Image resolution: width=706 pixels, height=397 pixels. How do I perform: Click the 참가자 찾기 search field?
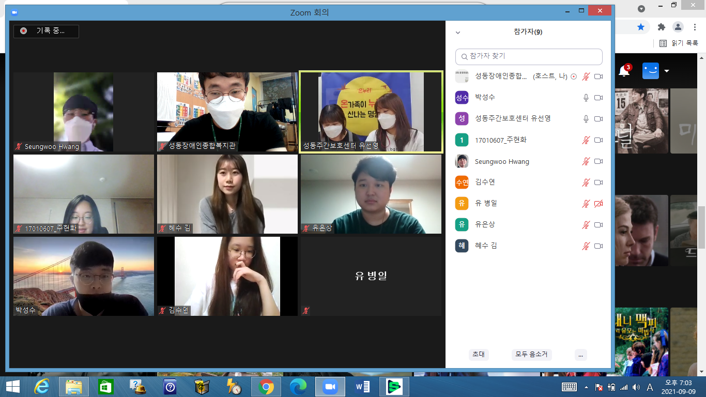pyautogui.click(x=529, y=56)
